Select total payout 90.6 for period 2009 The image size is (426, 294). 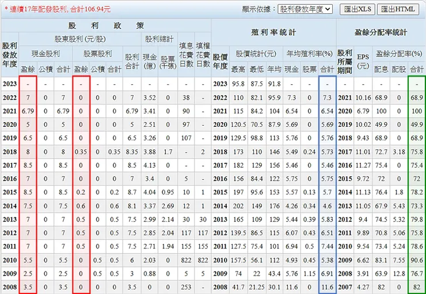click(x=417, y=260)
